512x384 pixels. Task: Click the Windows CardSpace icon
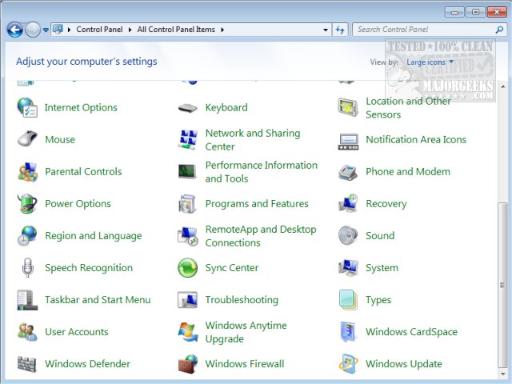coord(348,331)
